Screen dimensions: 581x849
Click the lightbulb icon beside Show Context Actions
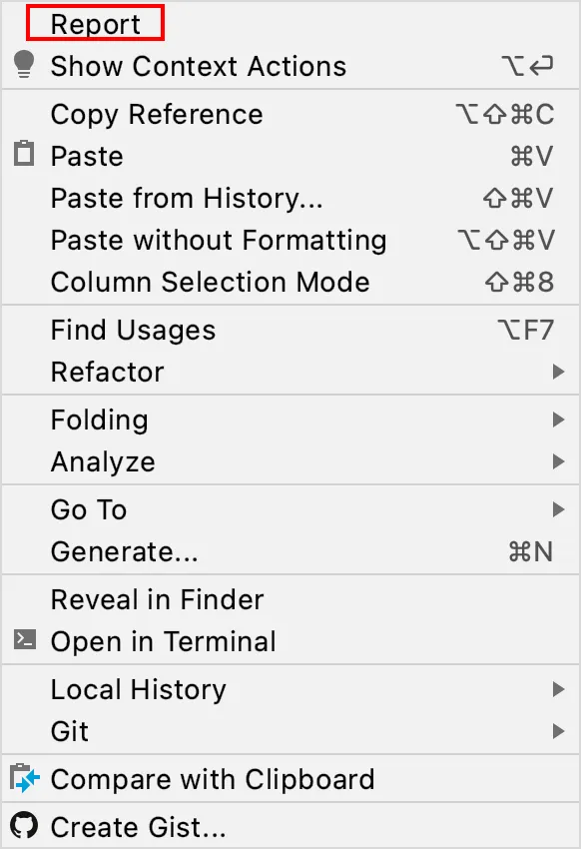click(24, 65)
